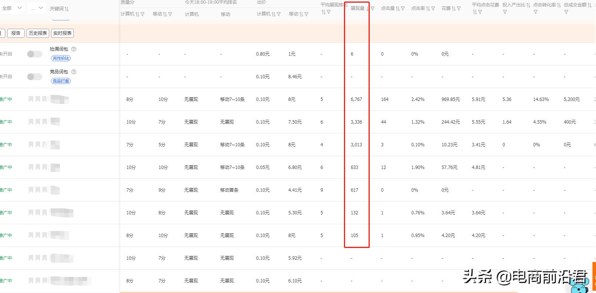Filter 出价 计算机 column

pos(279,14)
